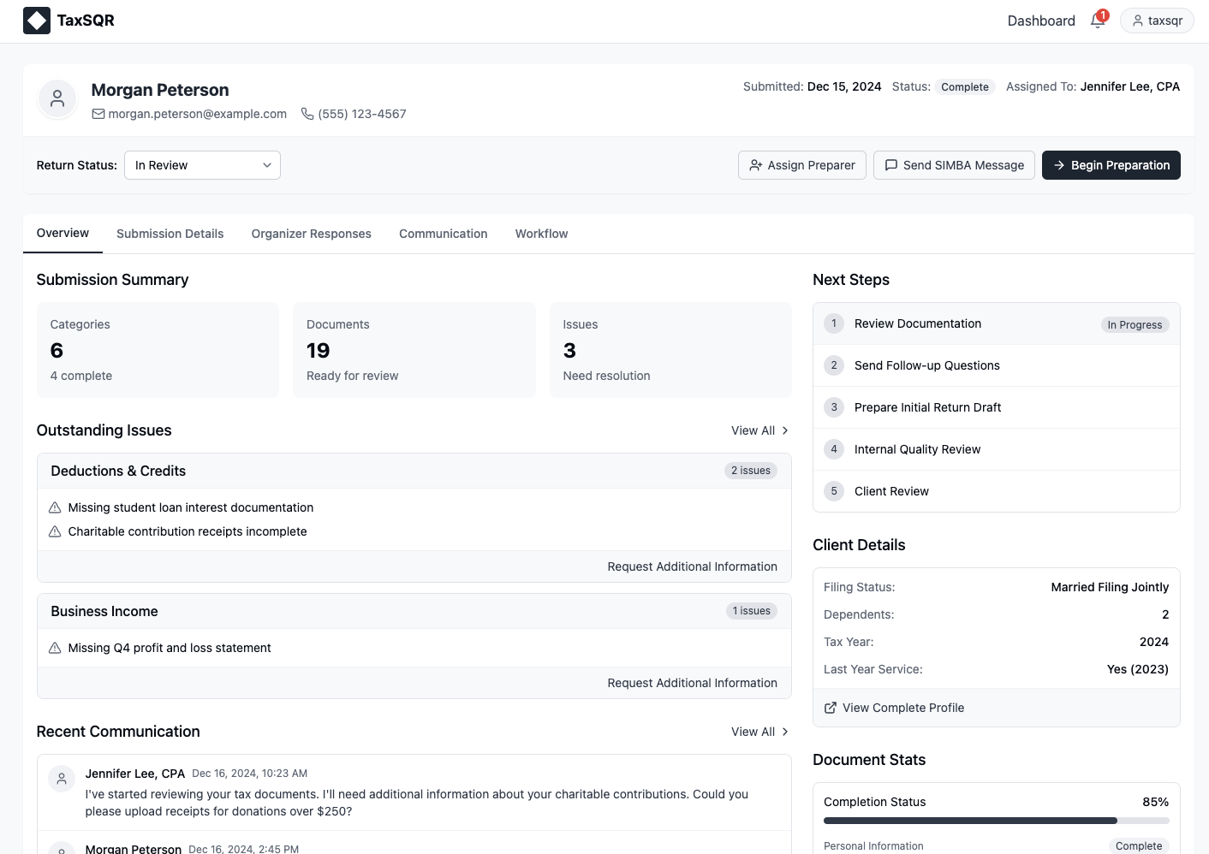Expand View All for Recent Communication

(x=759, y=732)
